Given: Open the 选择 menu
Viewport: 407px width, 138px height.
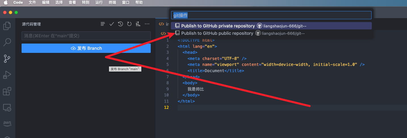Looking at the screenshot, I should [x=59, y=3].
